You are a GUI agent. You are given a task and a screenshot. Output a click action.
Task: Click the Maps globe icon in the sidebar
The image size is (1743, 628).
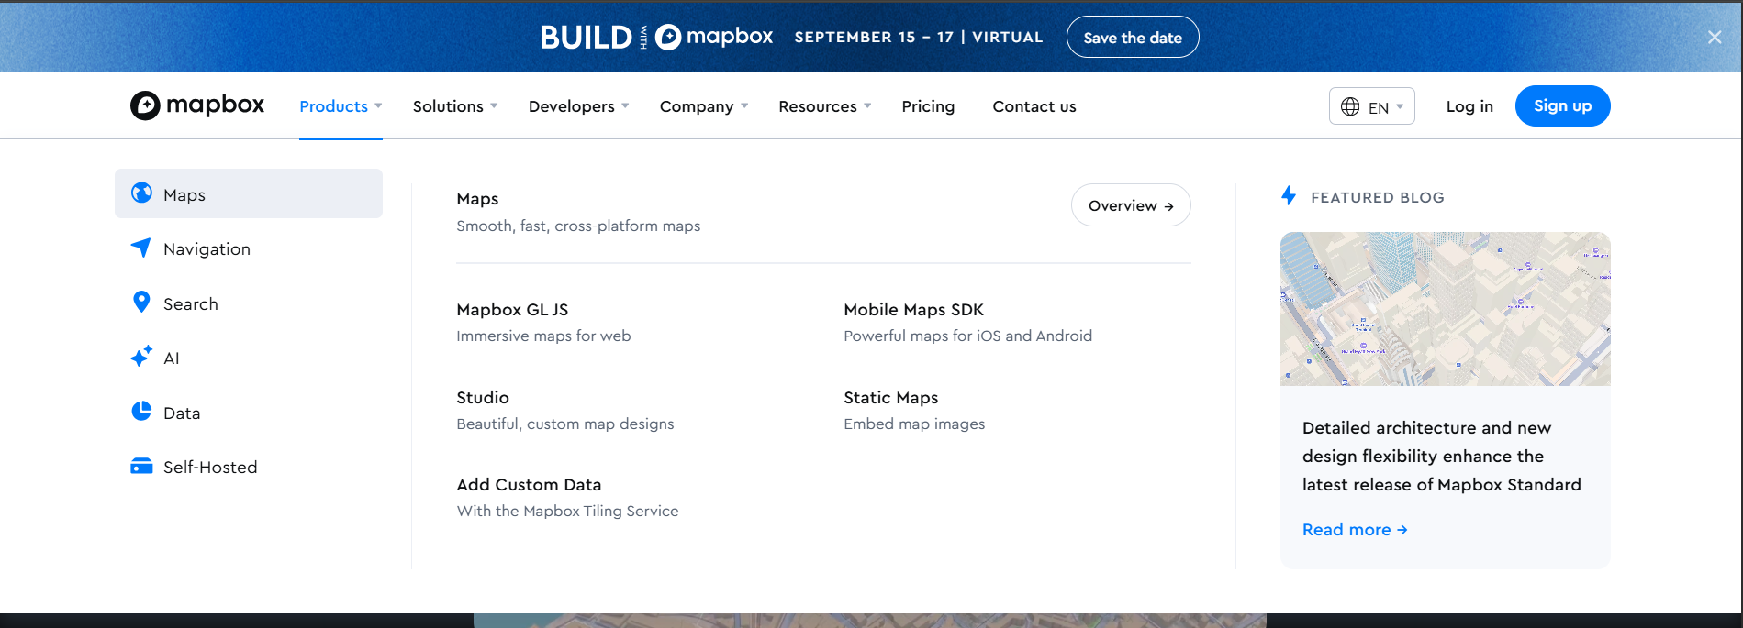pyautogui.click(x=141, y=193)
